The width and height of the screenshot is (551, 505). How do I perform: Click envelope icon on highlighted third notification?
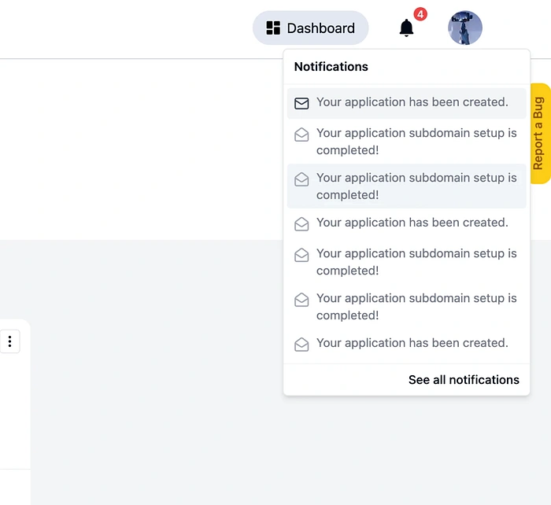pyautogui.click(x=301, y=179)
